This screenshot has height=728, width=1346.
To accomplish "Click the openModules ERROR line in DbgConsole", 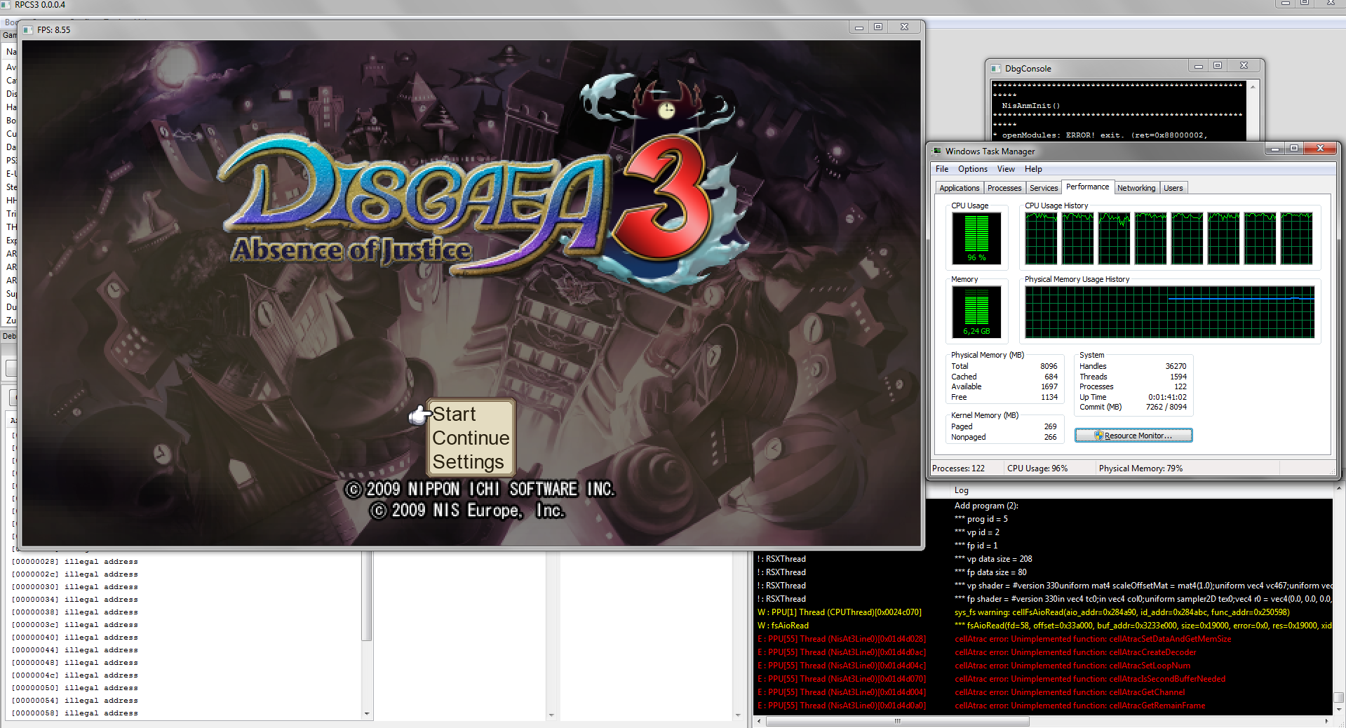I will coord(1100,135).
